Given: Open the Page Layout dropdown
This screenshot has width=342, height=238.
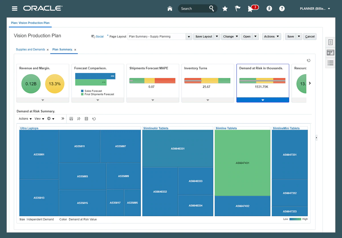Looking at the screenshot, I should (189, 36).
